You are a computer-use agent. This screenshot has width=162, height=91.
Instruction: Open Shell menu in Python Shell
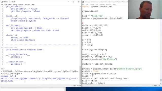[10, 5]
